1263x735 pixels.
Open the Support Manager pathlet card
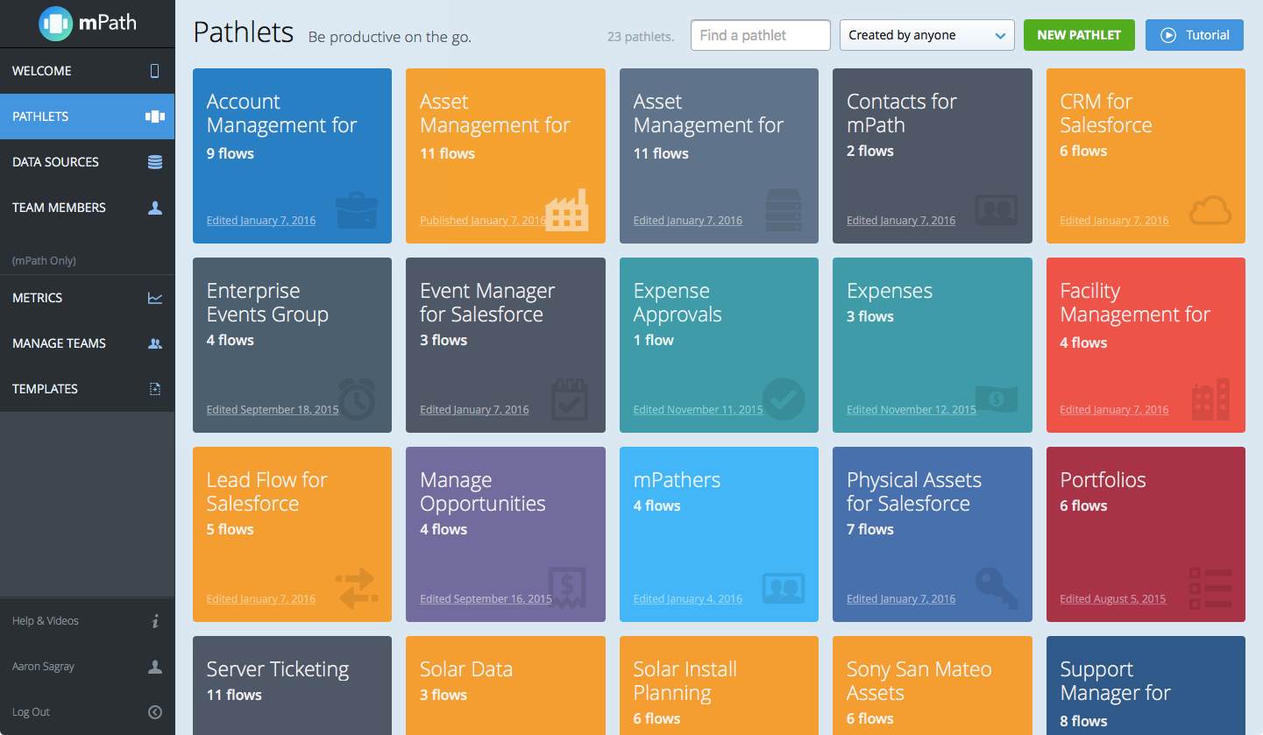(x=1146, y=685)
